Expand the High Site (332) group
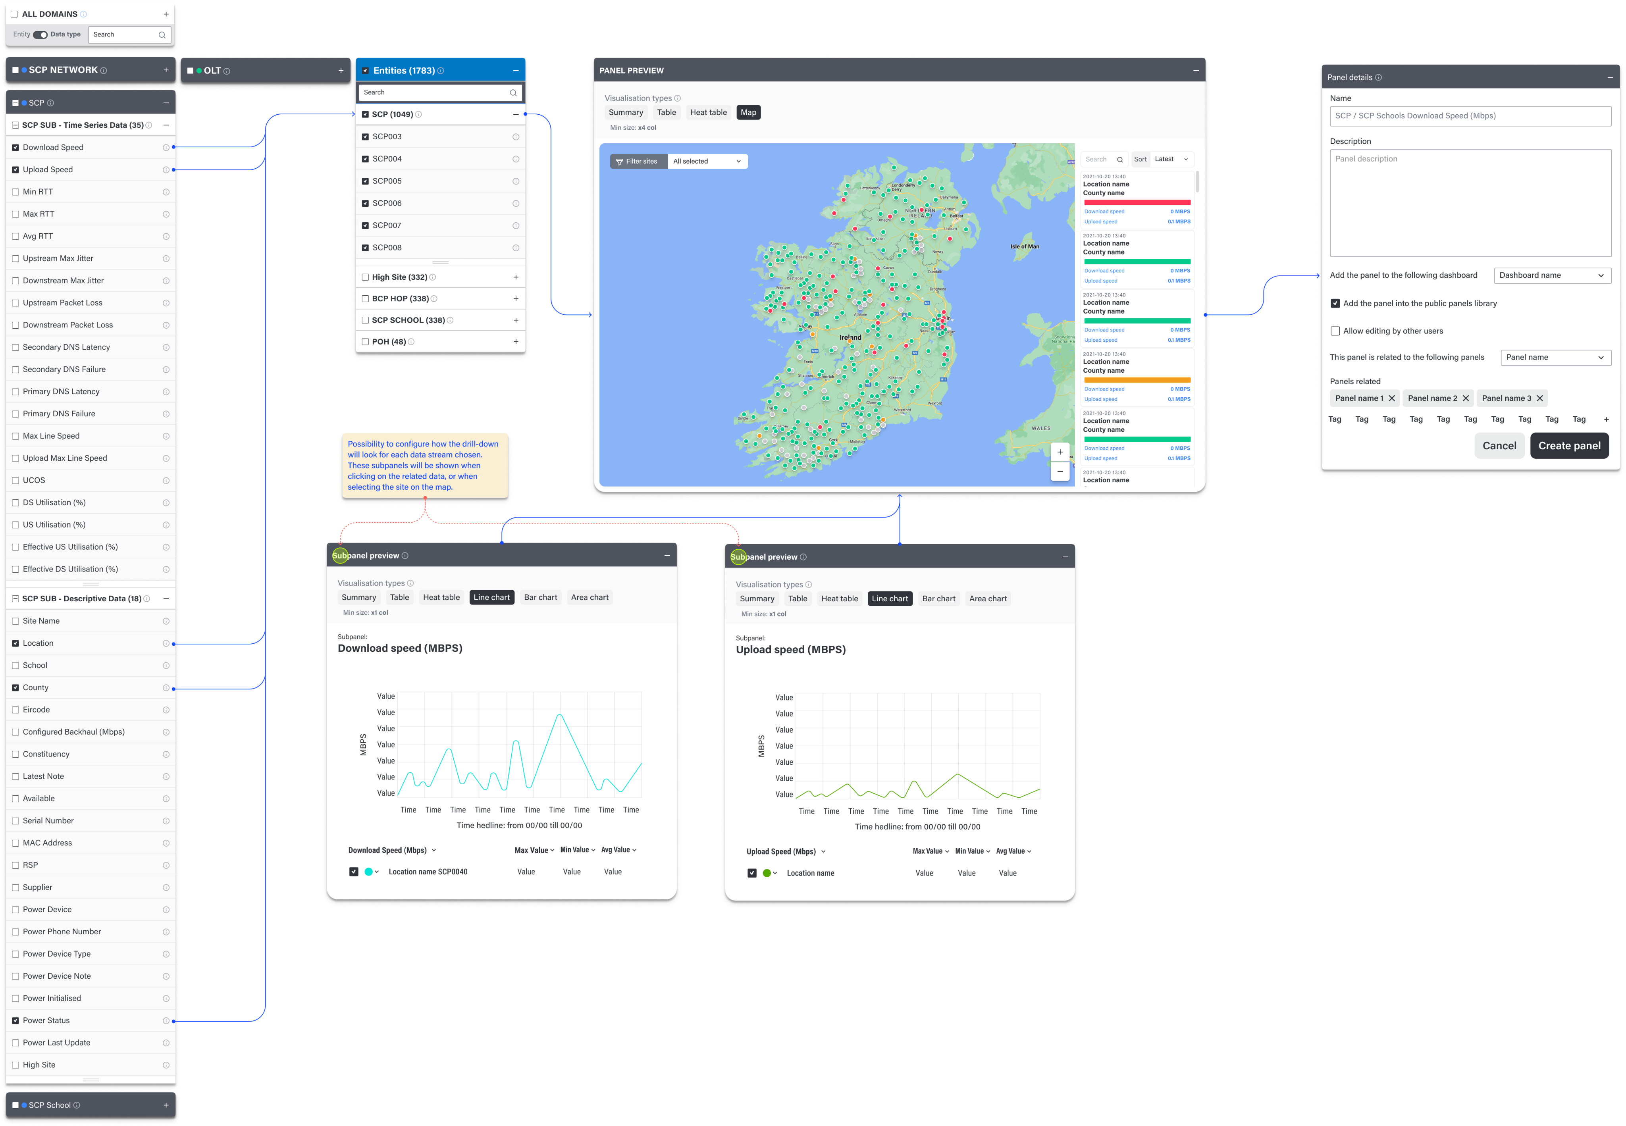 515,277
